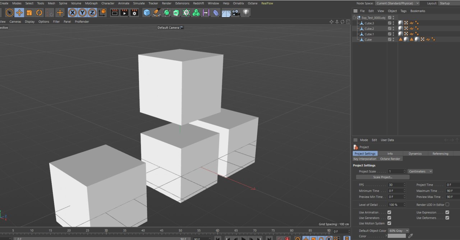This screenshot has width=460, height=240.
Task: Toggle Use Expression checkbox
Action: 447,212
